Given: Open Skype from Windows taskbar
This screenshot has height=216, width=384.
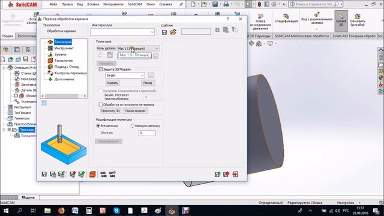Looking at the screenshot, I should [x=116, y=211].
